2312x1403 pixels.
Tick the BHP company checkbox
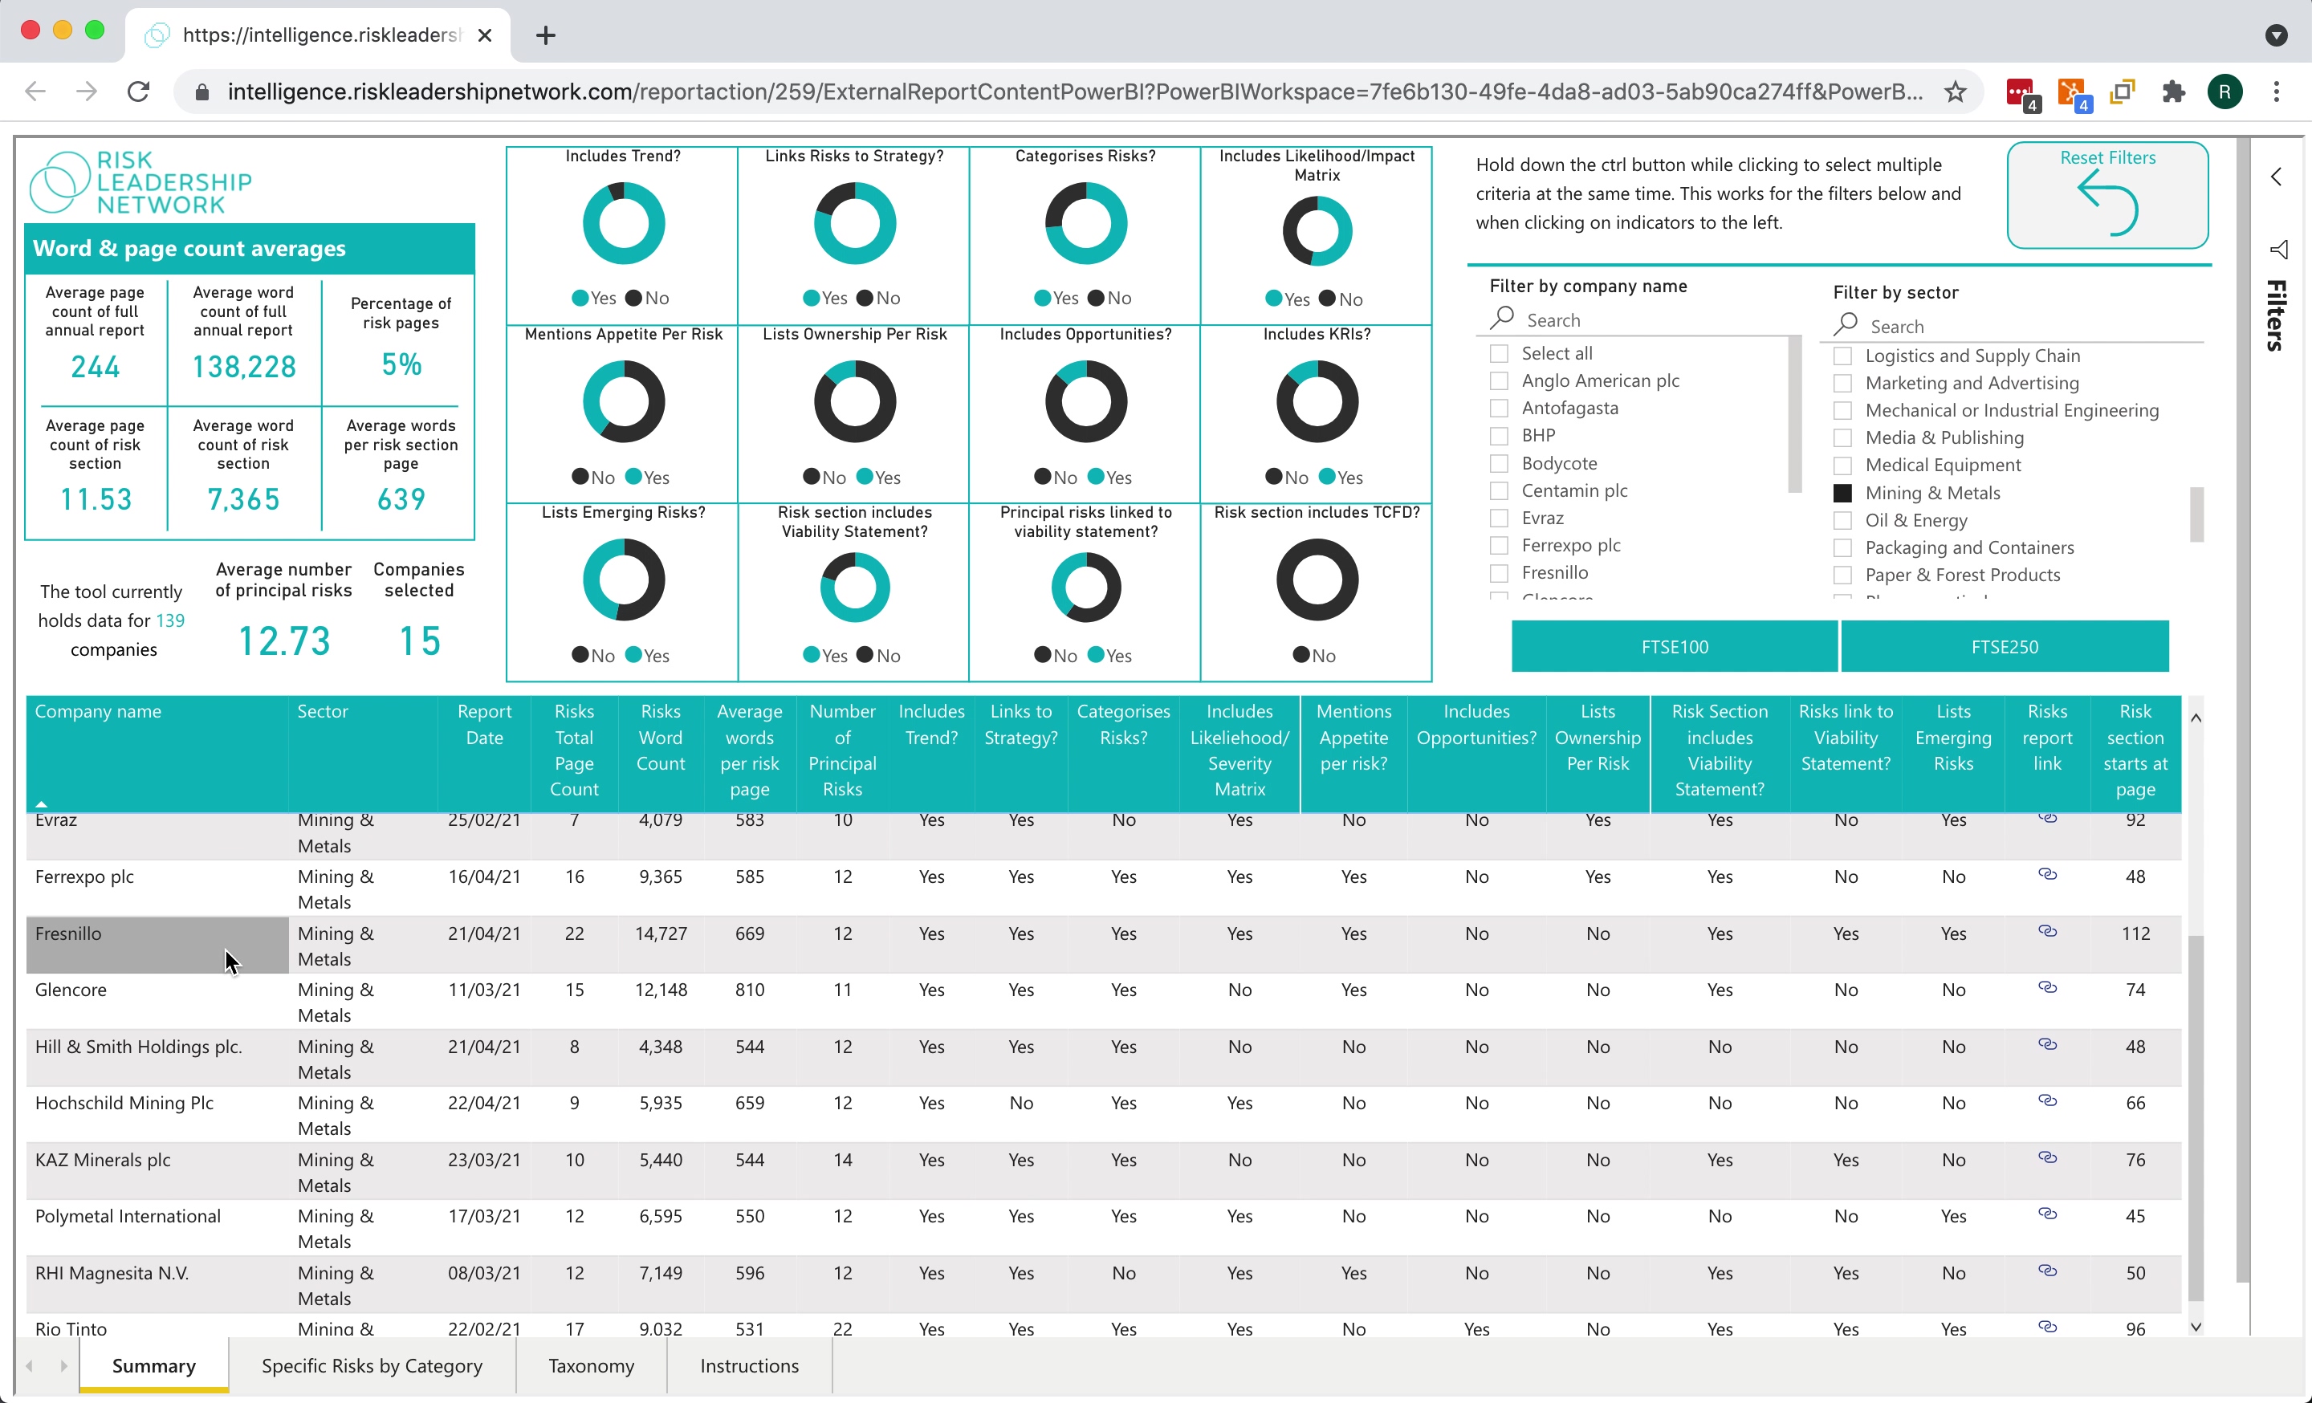[x=1499, y=435]
